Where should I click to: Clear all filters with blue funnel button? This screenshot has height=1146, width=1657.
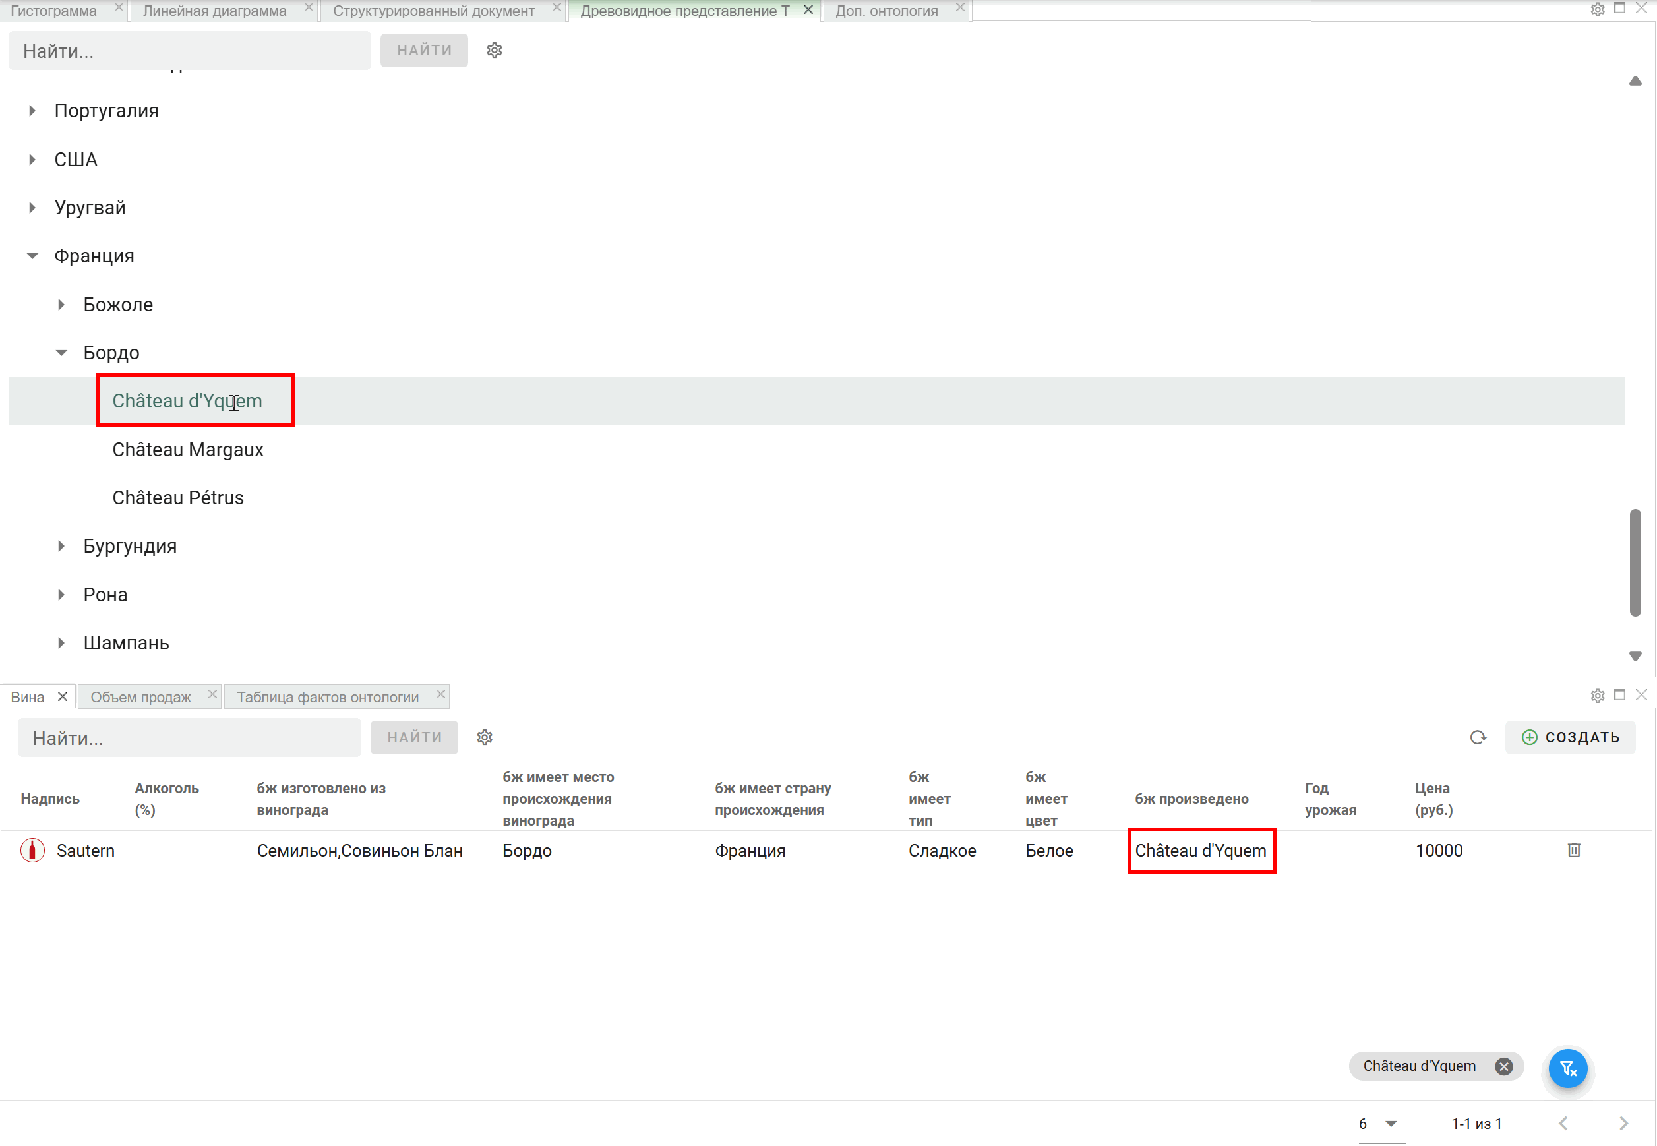tap(1568, 1068)
